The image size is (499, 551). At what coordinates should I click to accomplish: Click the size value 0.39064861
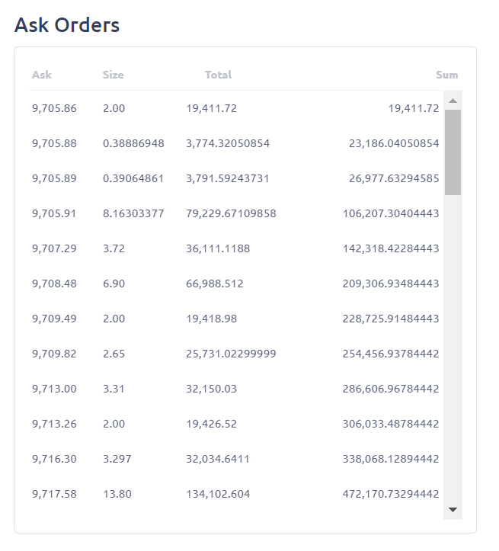point(133,178)
